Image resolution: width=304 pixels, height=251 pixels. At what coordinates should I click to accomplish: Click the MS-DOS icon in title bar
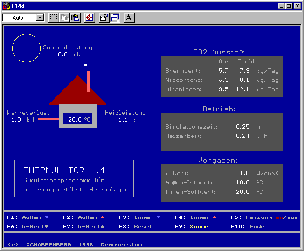(7, 6)
